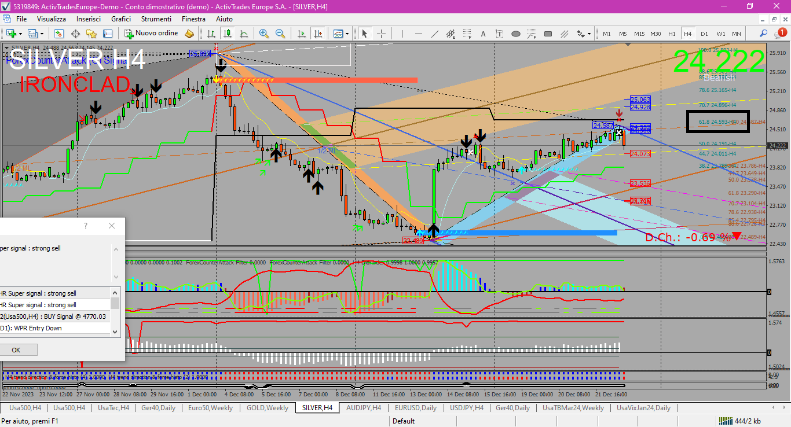This screenshot has height=427, width=791.
Task: Click the alert dialog help question mark
Action: 86,226
